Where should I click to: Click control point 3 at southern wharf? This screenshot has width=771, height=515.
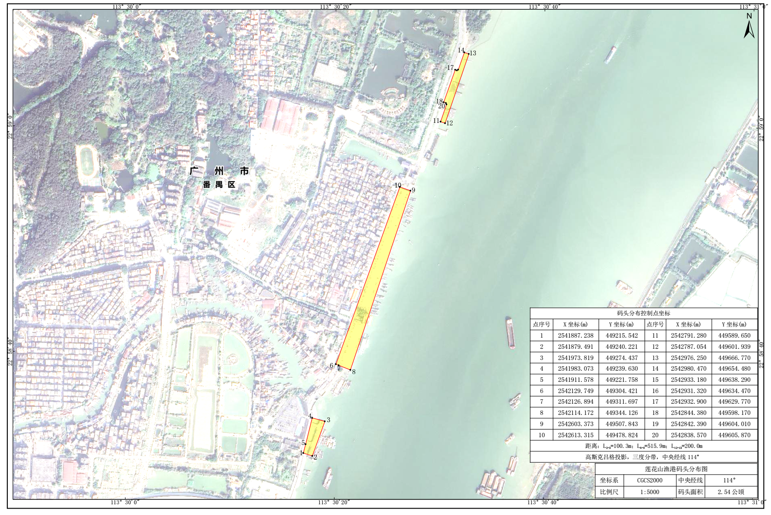tap(325, 421)
